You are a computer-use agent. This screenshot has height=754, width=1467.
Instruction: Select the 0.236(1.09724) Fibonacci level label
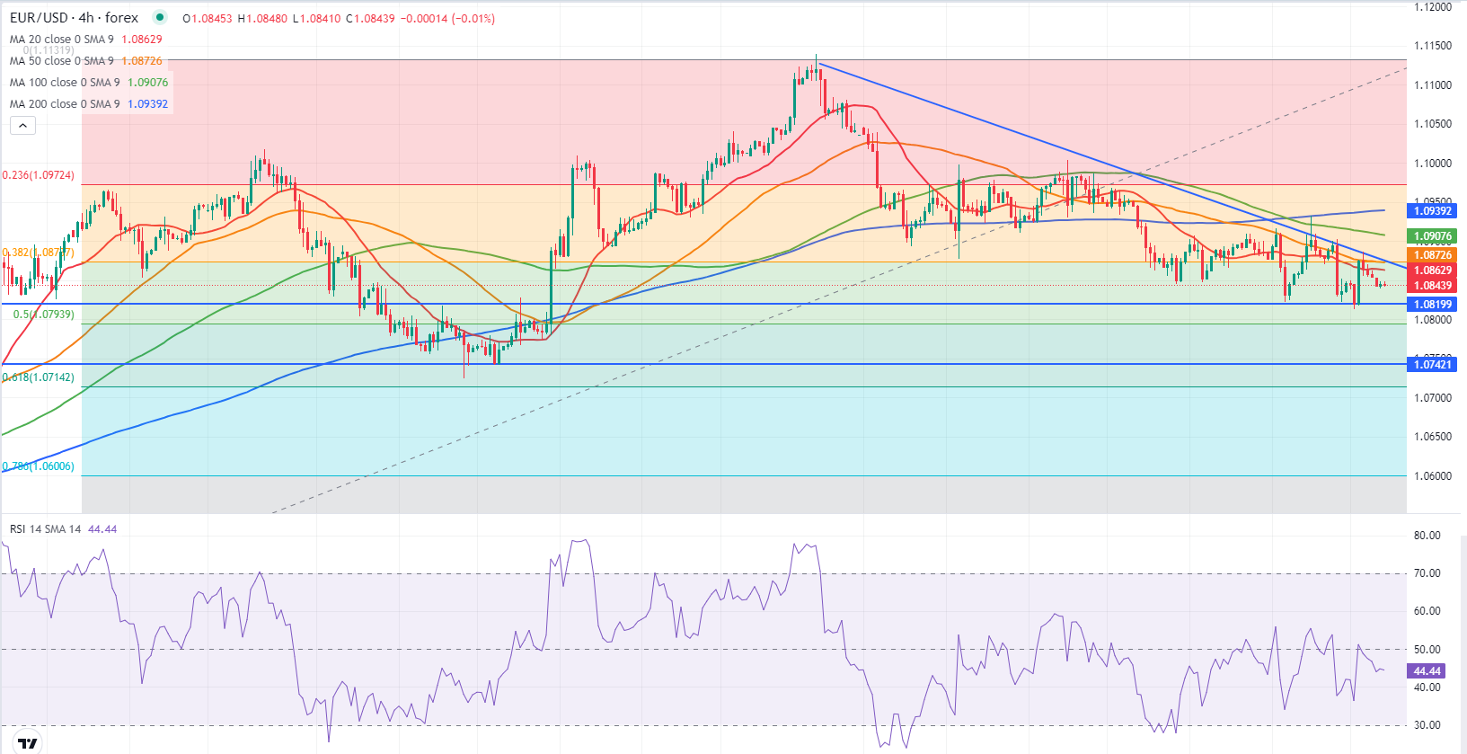[39, 175]
